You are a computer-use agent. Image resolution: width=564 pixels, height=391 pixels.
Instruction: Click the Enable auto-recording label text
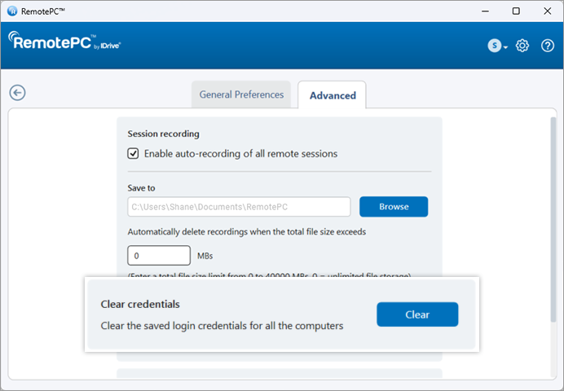pyautogui.click(x=240, y=153)
